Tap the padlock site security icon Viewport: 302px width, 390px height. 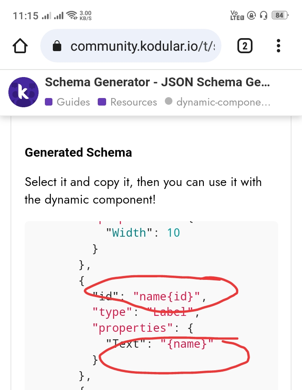point(57,46)
